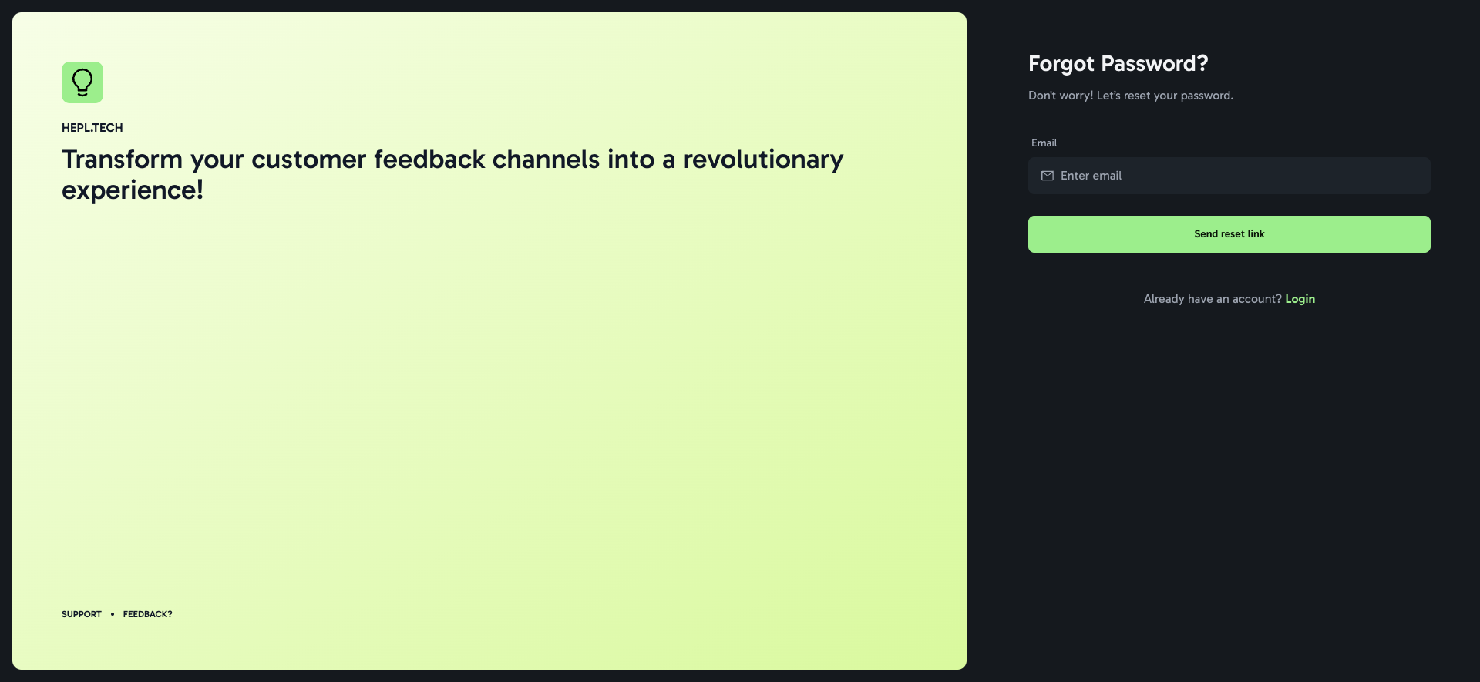
Task: Click the word "experience!" in the headline
Action: pos(133,190)
